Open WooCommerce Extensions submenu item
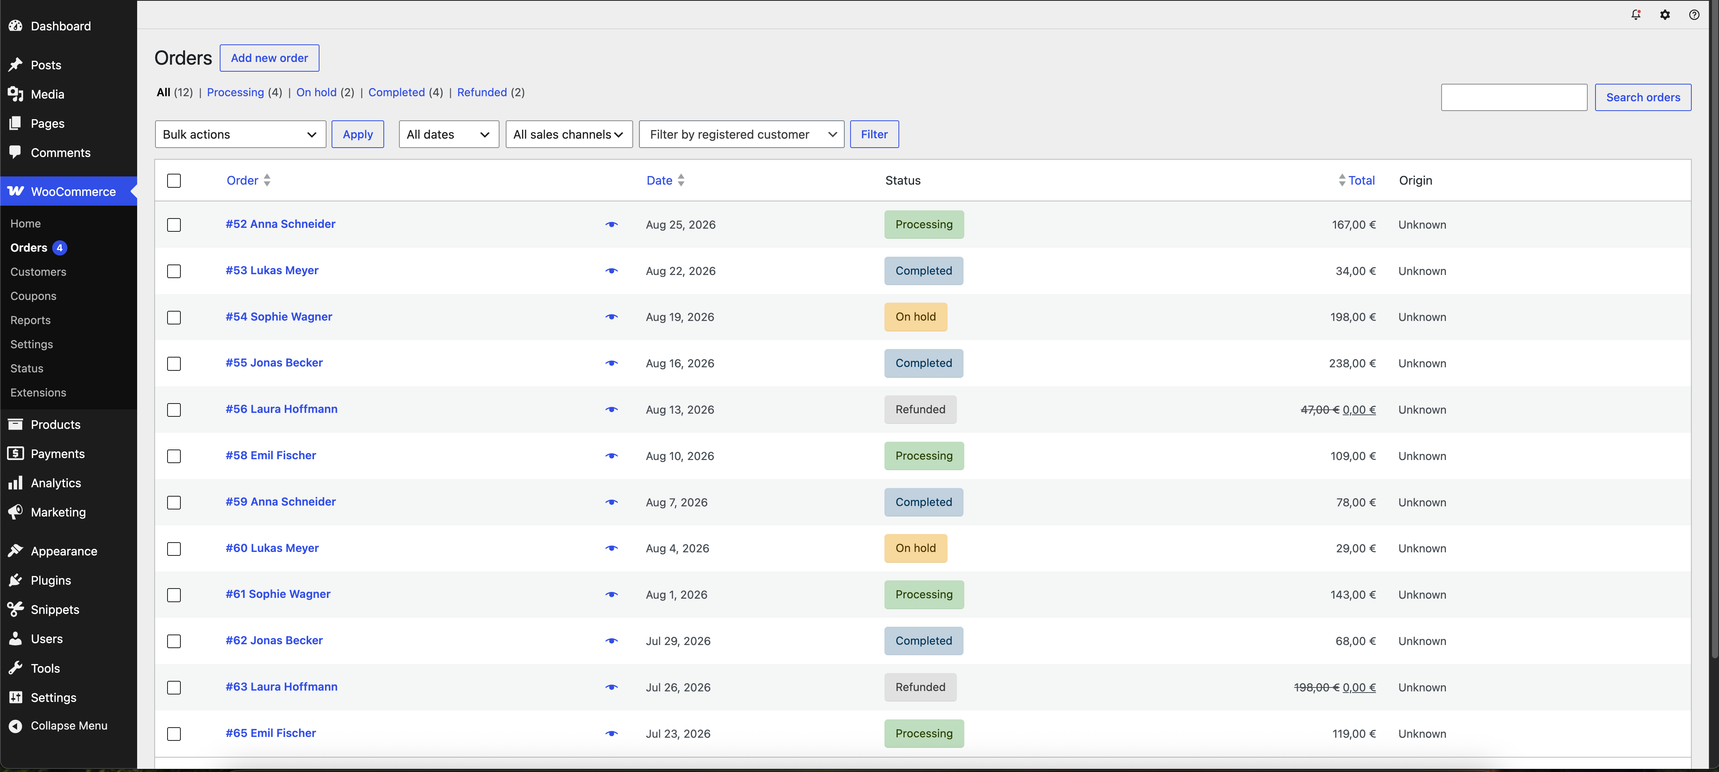 coord(38,392)
